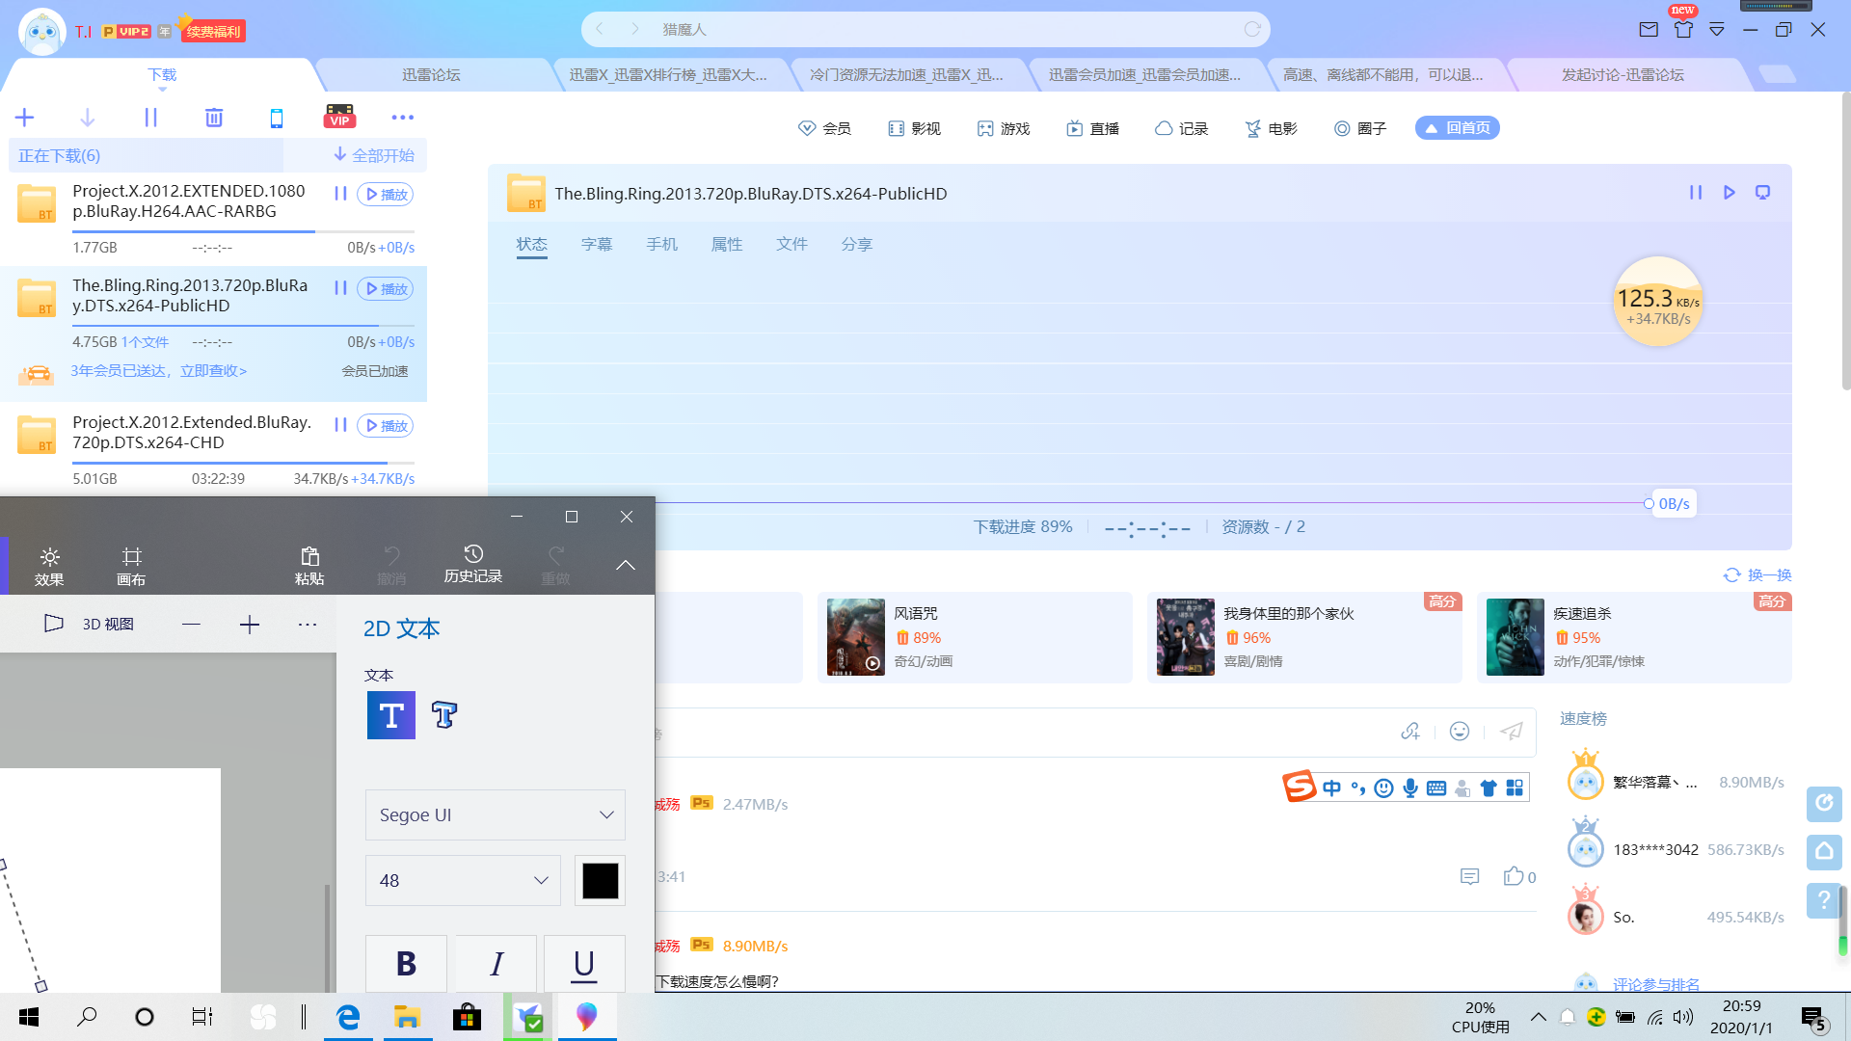Open the mail inbox icon
The image size is (1851, 1041).
pyautogui.click(x=1649, y=29)
